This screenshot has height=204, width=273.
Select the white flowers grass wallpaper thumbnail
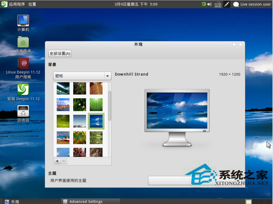80,105
